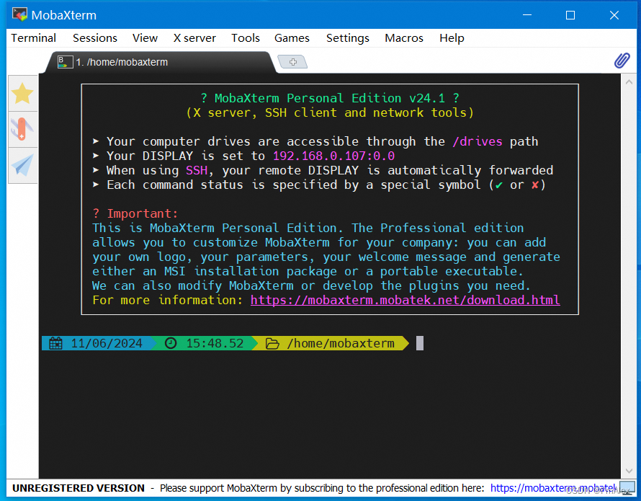Open the Help menu
This screenshot has width=641, height=501.
pos(452,38)
